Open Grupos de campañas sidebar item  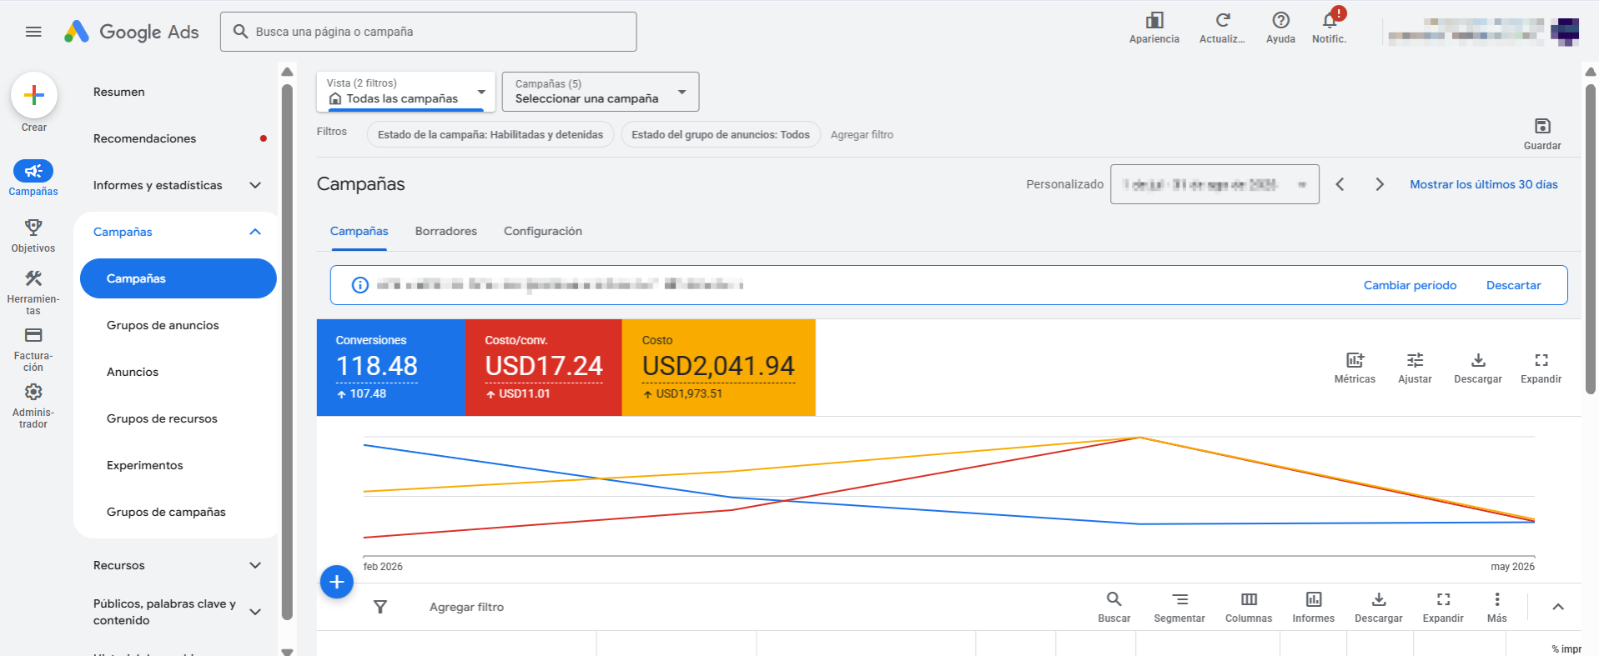(166, 512)
